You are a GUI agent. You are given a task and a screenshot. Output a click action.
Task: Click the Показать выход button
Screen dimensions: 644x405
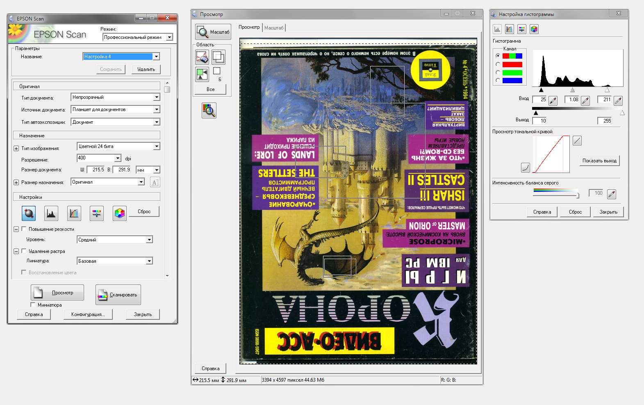(599, 161)
